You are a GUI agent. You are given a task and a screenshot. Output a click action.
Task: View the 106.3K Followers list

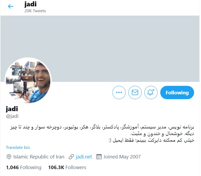pyautogui.click(x=67, y=167)
